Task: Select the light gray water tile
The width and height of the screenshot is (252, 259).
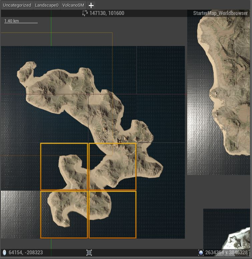Action: [20, 214]
